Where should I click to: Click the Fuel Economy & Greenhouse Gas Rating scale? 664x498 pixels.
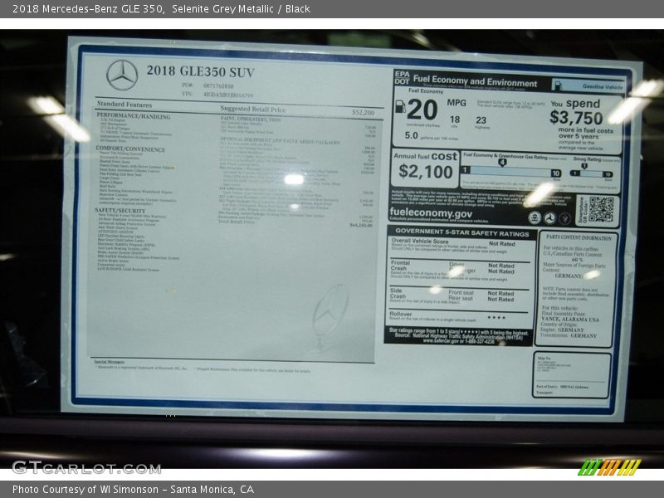point(511,173)
